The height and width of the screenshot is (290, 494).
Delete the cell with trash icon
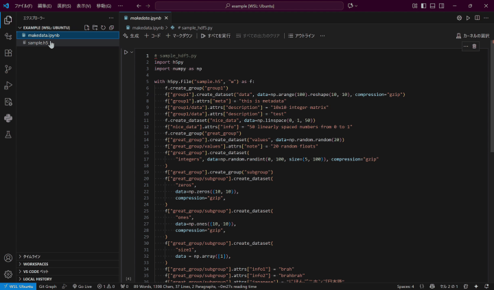coord(474,46)
